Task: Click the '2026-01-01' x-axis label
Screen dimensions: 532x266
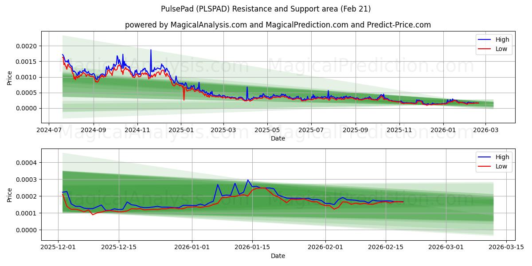Action: pos(192,248)
